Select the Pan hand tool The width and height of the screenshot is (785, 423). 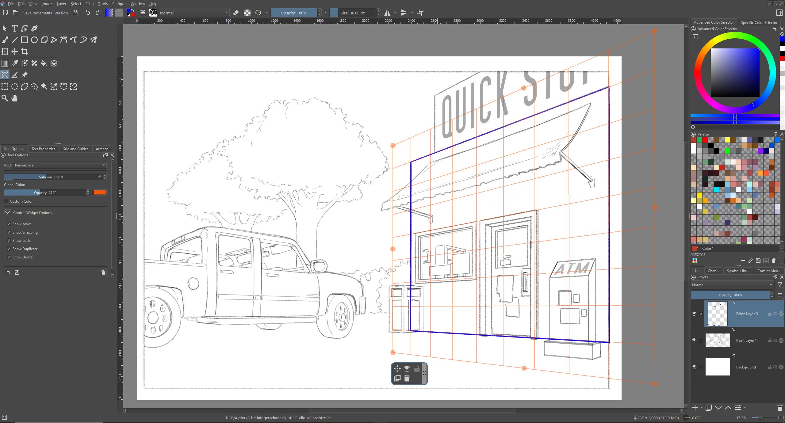(x=14, y=98)
